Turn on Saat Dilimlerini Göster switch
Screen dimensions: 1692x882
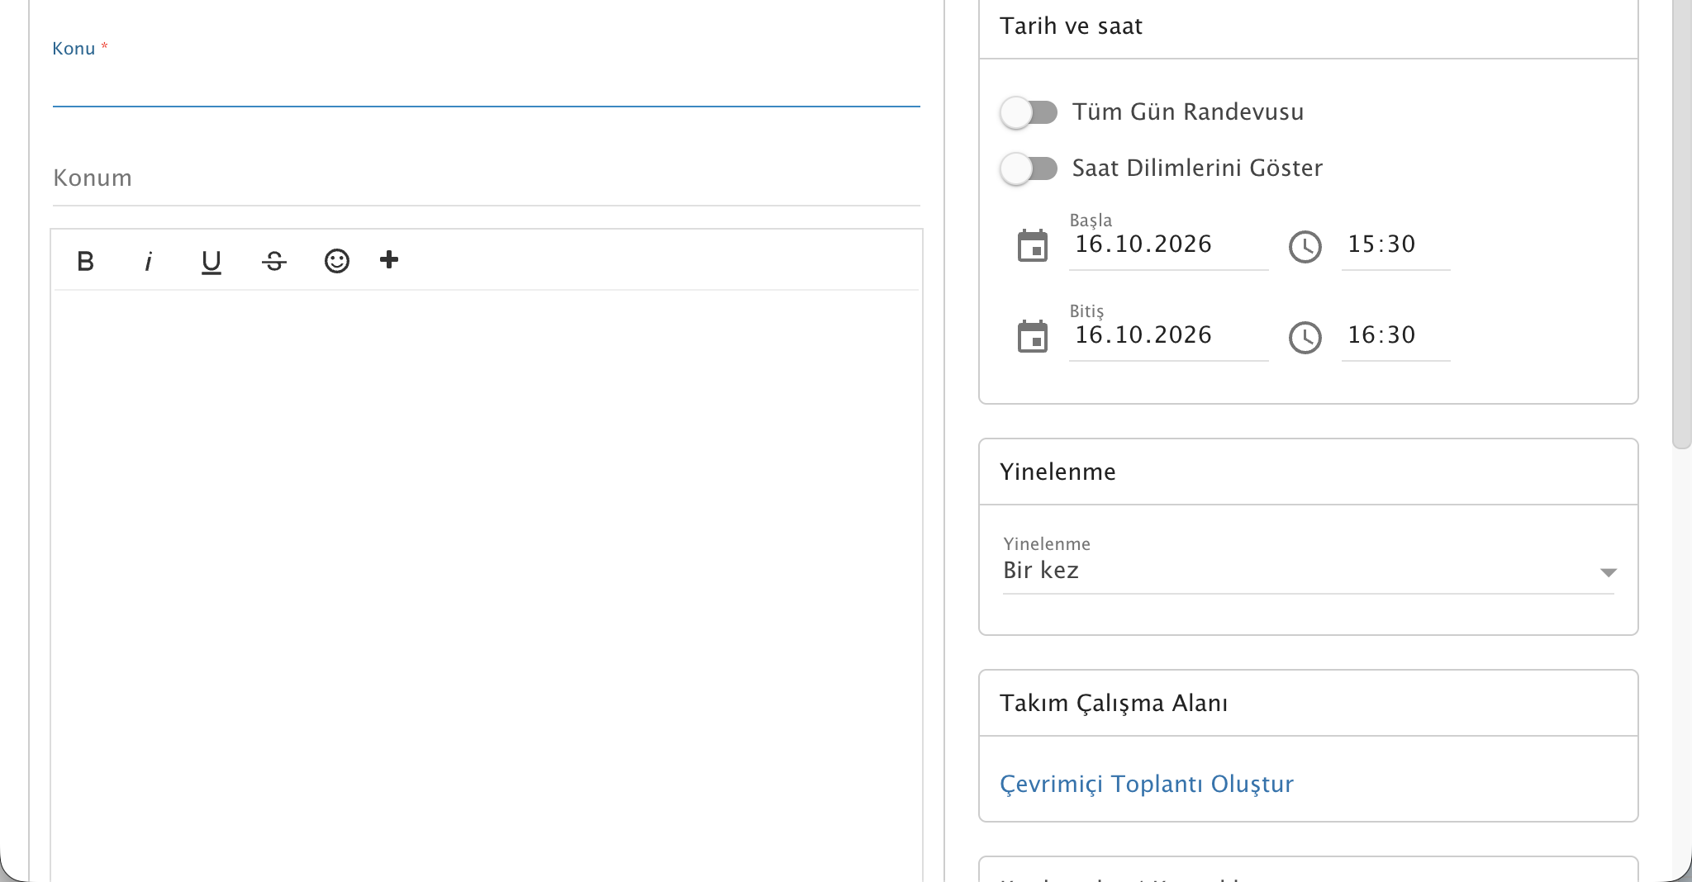1029,168
